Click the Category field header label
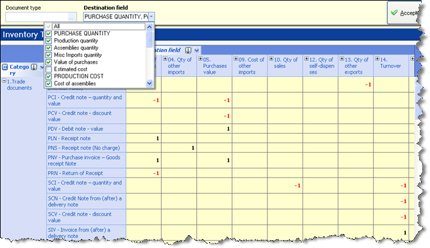The image size is (430, 248). pos(19,70)
